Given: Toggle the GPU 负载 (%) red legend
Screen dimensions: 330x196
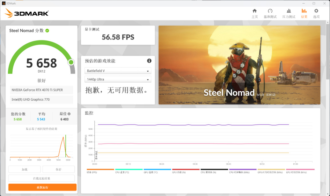Looking at the screenshot, I should [x=186, y=171].
